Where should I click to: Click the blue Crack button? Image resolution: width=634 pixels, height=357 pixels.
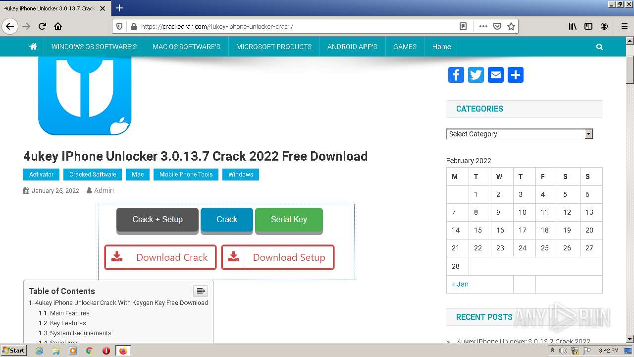227,220
